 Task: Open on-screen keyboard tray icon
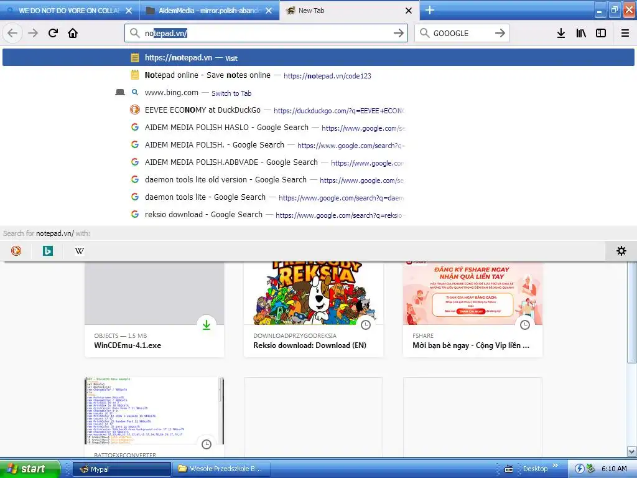tap(508, 469)
